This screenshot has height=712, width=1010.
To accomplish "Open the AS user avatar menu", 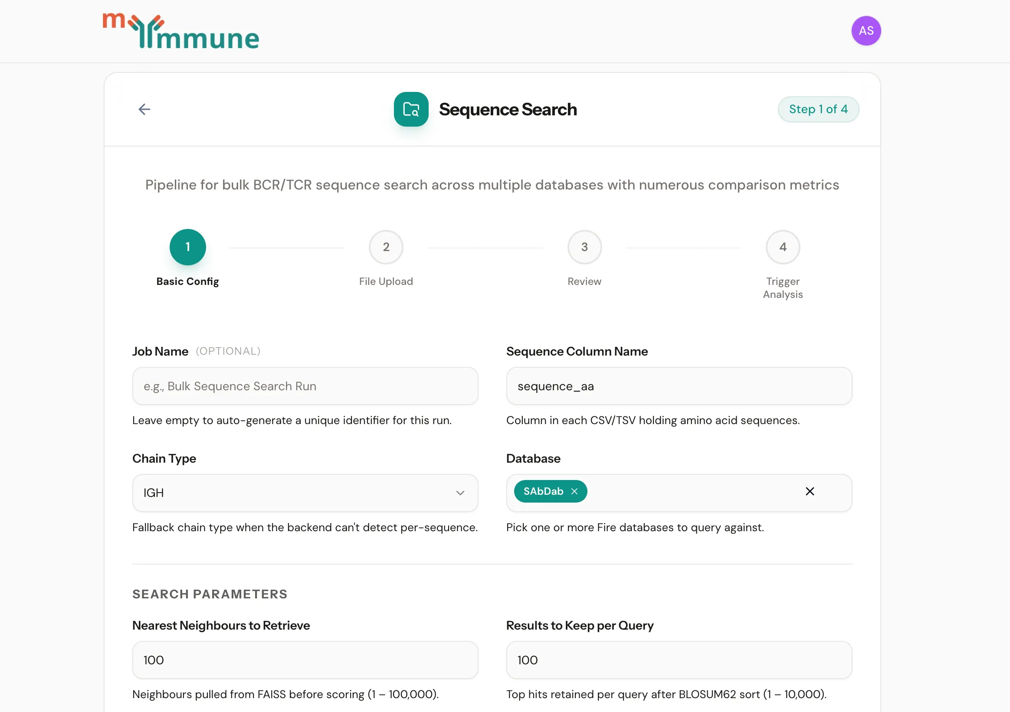I will pos(866,31).
